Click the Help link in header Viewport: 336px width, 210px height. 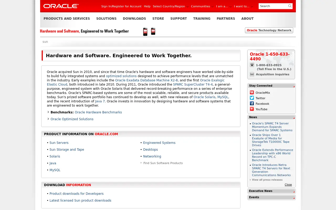(x=147, y=6)
